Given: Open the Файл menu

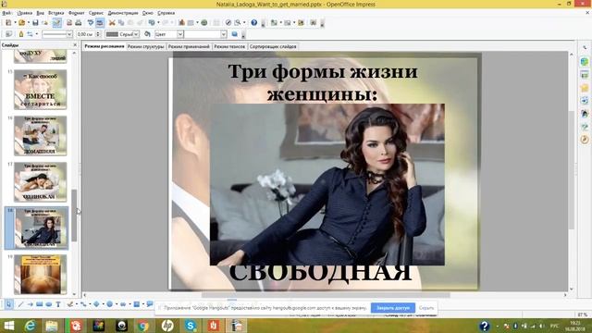Looking at the screenshot, I should [6, 13].
